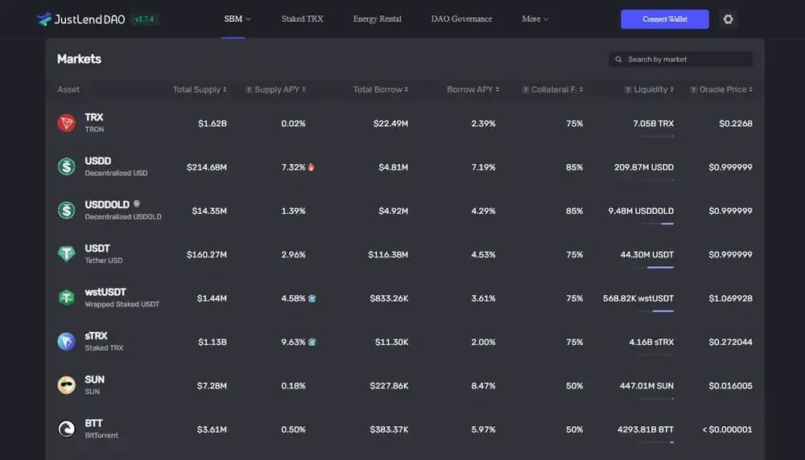Click the USDD token icon
The height and width of the screenshot is (460, 805).
pyautogui.click(x=66, y=166)
